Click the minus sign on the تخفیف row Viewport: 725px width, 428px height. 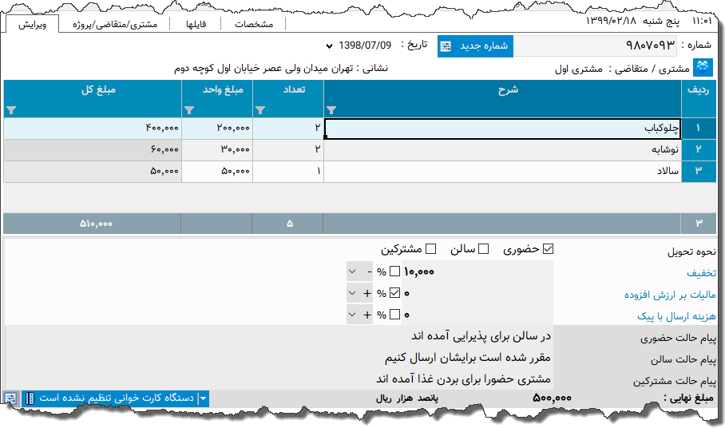(369, 271)
